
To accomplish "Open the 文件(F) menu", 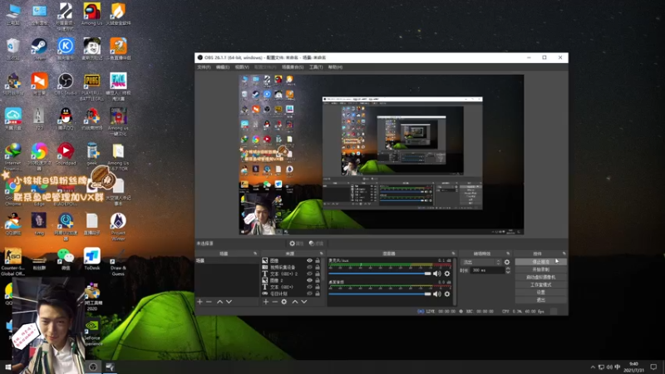I will point(204,67).
